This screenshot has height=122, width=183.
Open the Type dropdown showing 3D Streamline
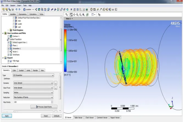click(x=33, y=75)
